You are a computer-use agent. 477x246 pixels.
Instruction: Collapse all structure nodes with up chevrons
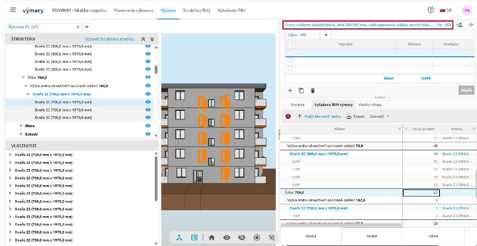click(143, 39)
